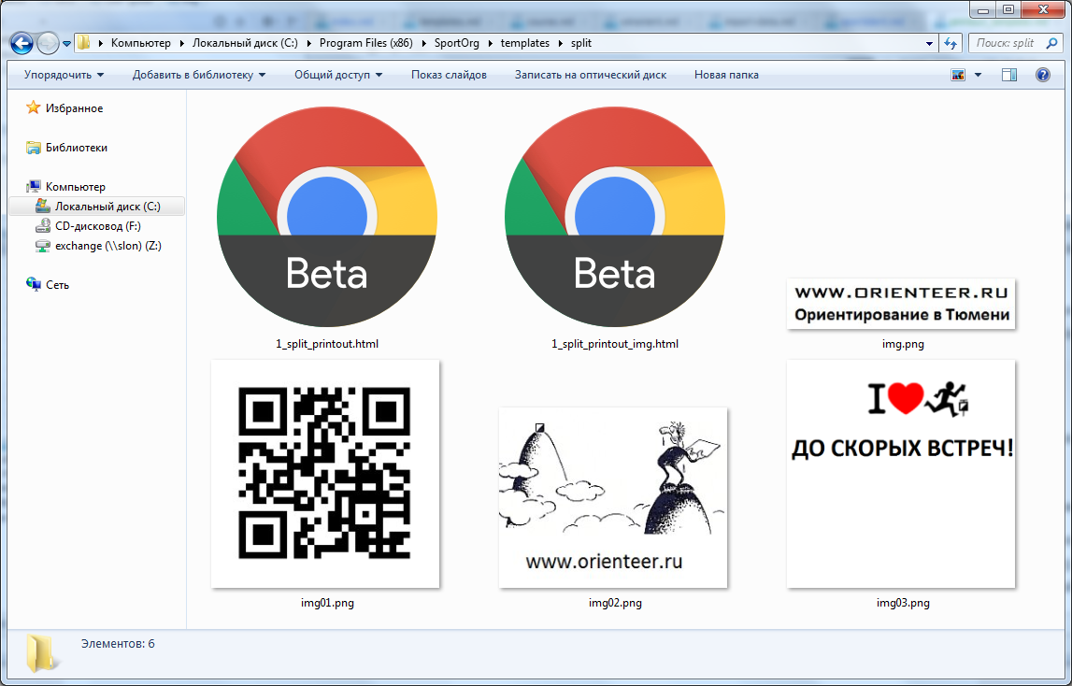
Task: Open the 'Упорядочить' menu
Action: (64, 75)
